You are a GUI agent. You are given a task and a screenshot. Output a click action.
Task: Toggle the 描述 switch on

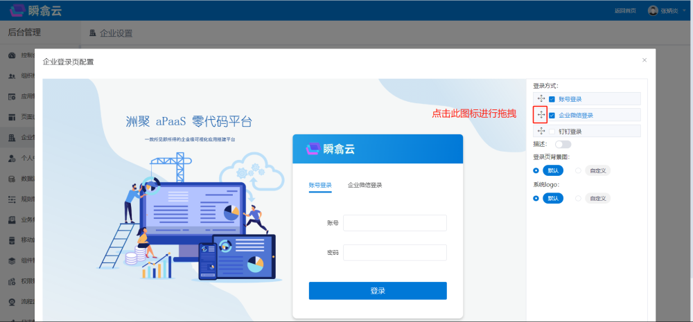[x=562, y=144]
